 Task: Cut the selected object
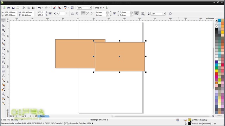pyautogui.click(x=24, y=8)
